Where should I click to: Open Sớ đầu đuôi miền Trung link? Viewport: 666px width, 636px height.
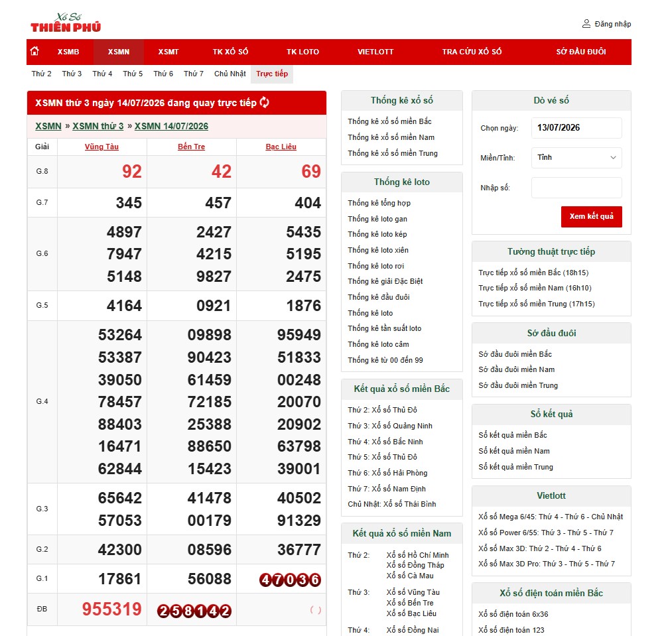click(518, 385)
